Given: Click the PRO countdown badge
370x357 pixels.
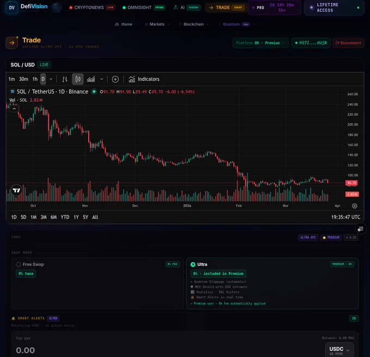Looking at the screenshot, I should point(274,8).
